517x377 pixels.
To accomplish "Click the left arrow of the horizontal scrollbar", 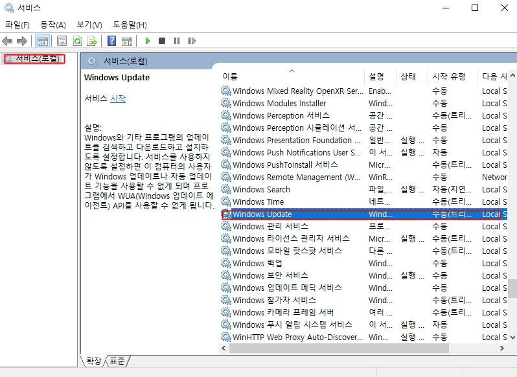I will (224, 348).
